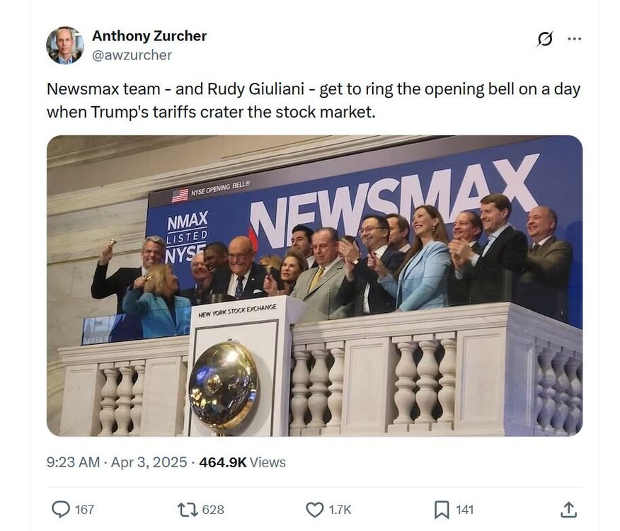Click the 1.7K likes count

[x=340, y=510]
